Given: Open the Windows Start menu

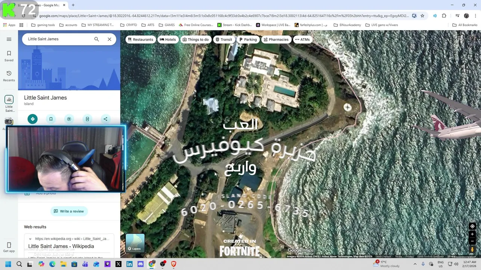Looking at the screenshot, I should pos(8,264).
